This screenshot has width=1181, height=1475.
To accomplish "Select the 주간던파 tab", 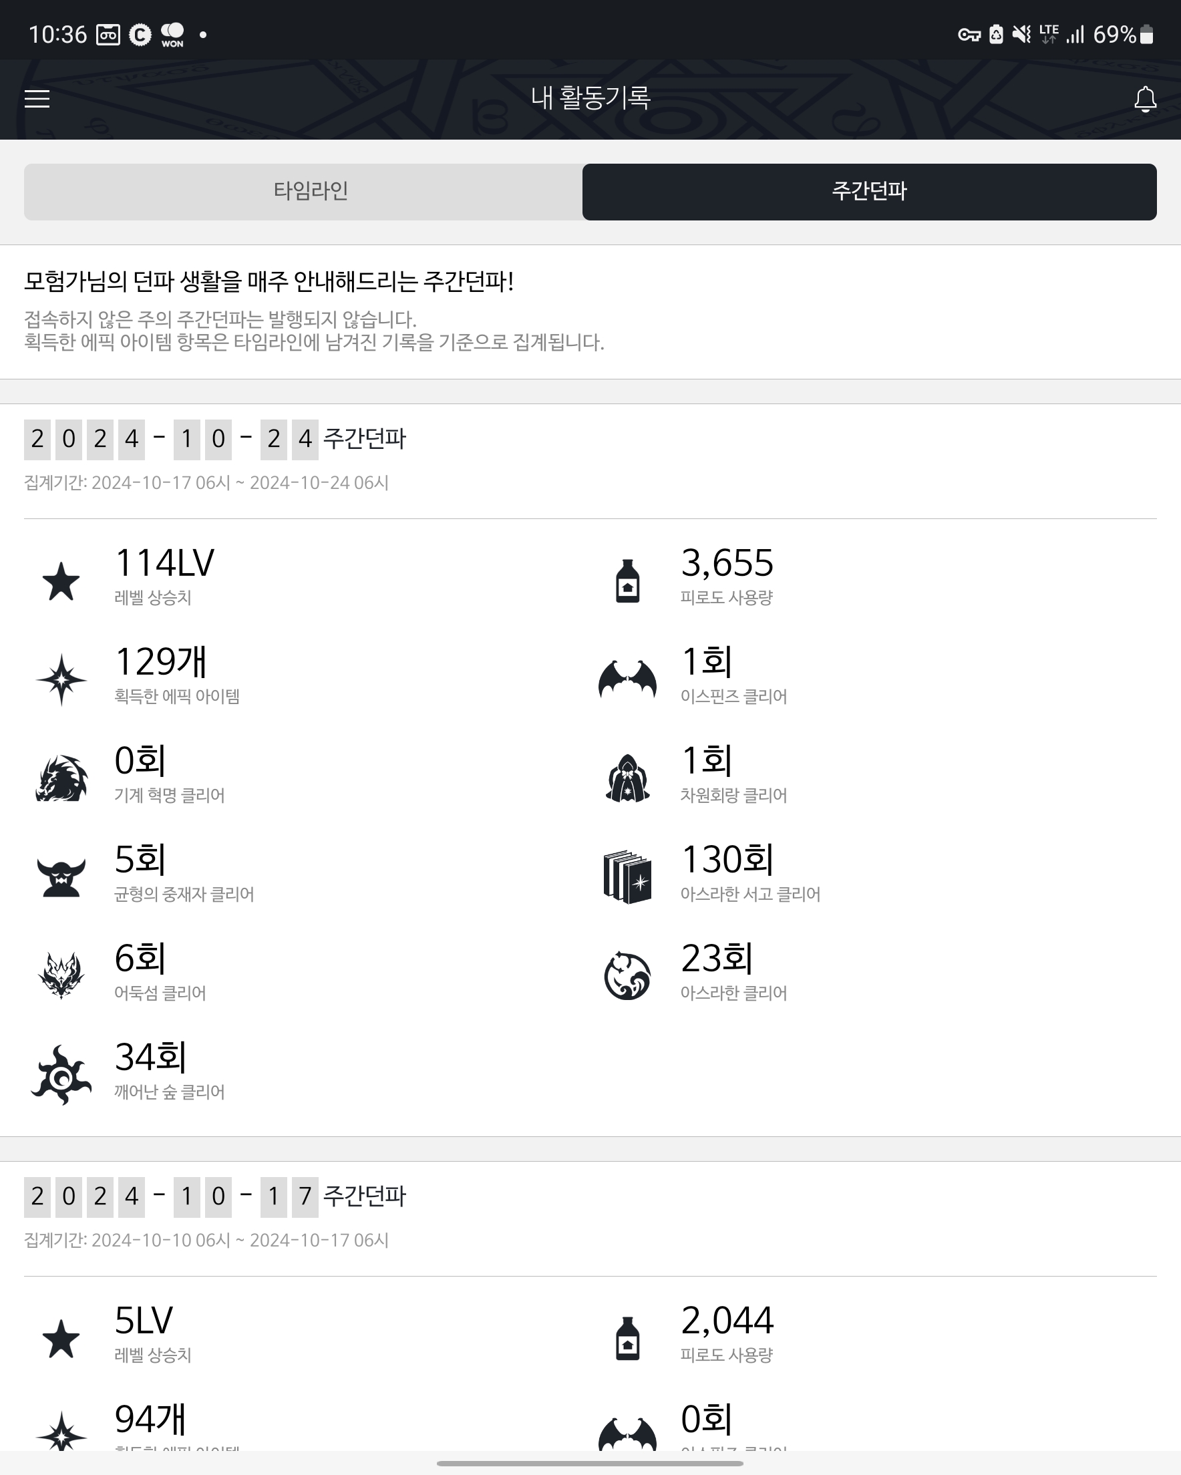I will [x=869, y=192].
